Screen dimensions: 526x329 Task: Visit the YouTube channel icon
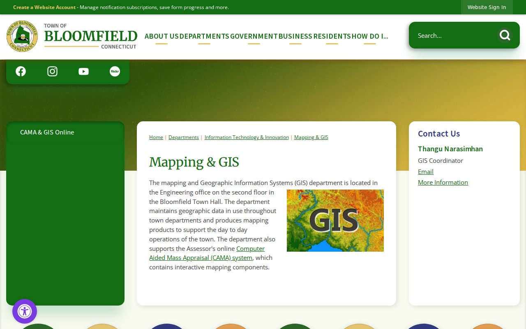click(x=83, y=72)
